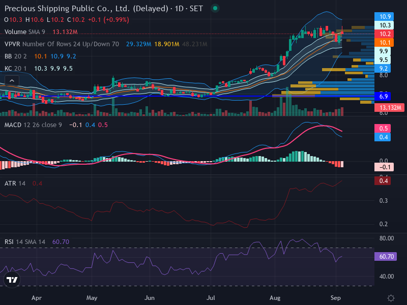The width and height of the screenshot is (407, 305).
Task: Click the 10.9 upper Bollinger price label
Action: [x=384, y=17]
